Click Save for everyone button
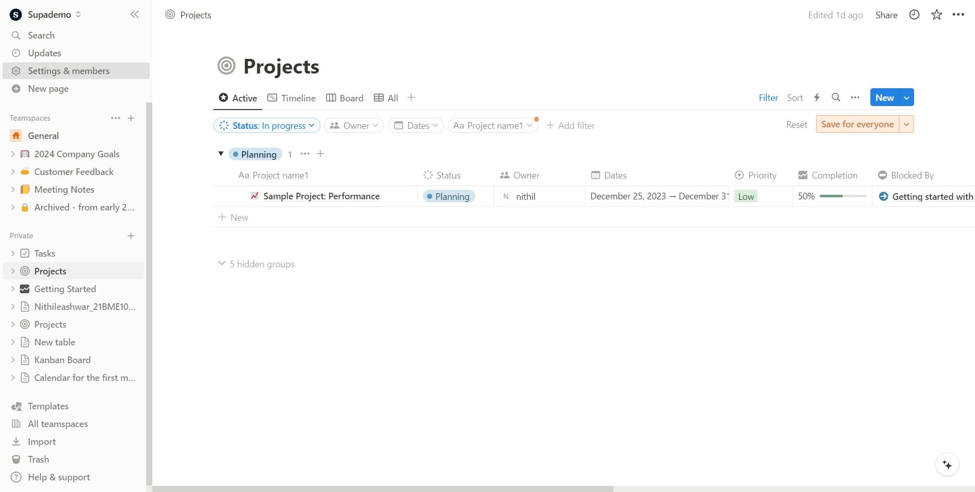Screen dimensions: 975x492 pyautogui.click(x=857, y=124)
